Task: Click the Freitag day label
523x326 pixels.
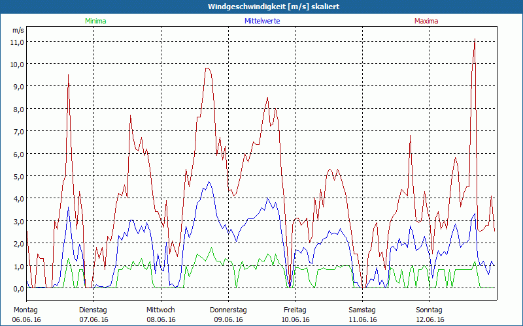Action: pos(295,310)
